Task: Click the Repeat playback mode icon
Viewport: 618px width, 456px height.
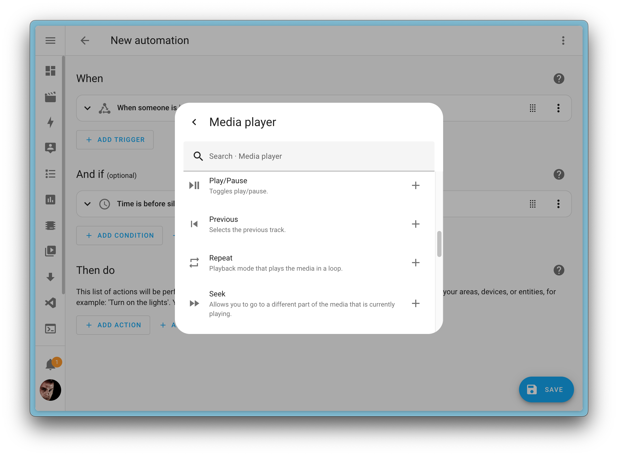Action: 194,262
